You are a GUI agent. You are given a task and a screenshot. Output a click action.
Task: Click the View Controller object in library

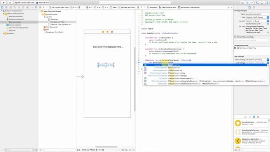pos(251,123)
